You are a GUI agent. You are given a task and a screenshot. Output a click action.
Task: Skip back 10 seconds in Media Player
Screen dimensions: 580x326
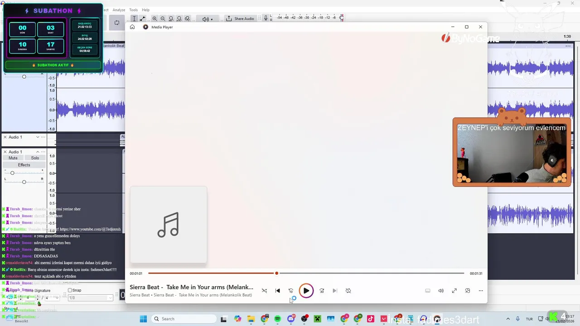coord(291,291)
